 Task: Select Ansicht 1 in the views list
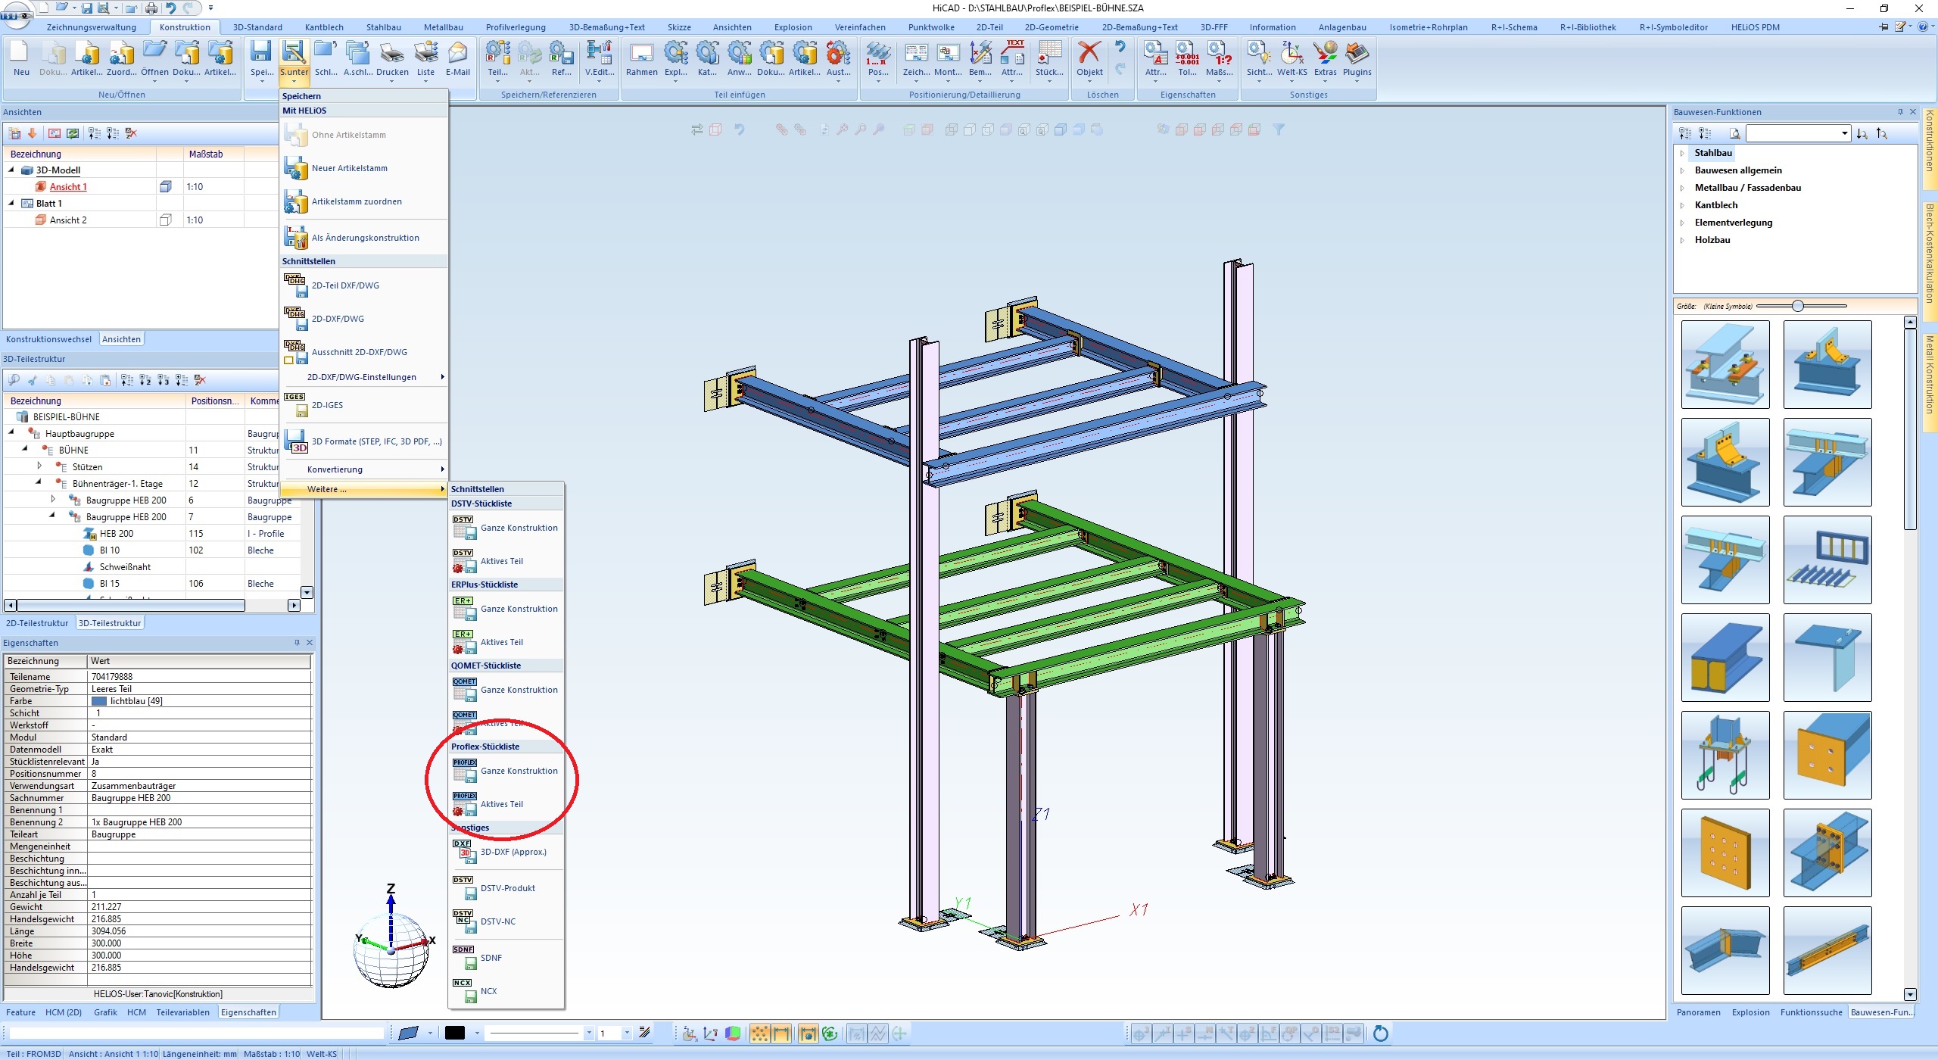68,187
